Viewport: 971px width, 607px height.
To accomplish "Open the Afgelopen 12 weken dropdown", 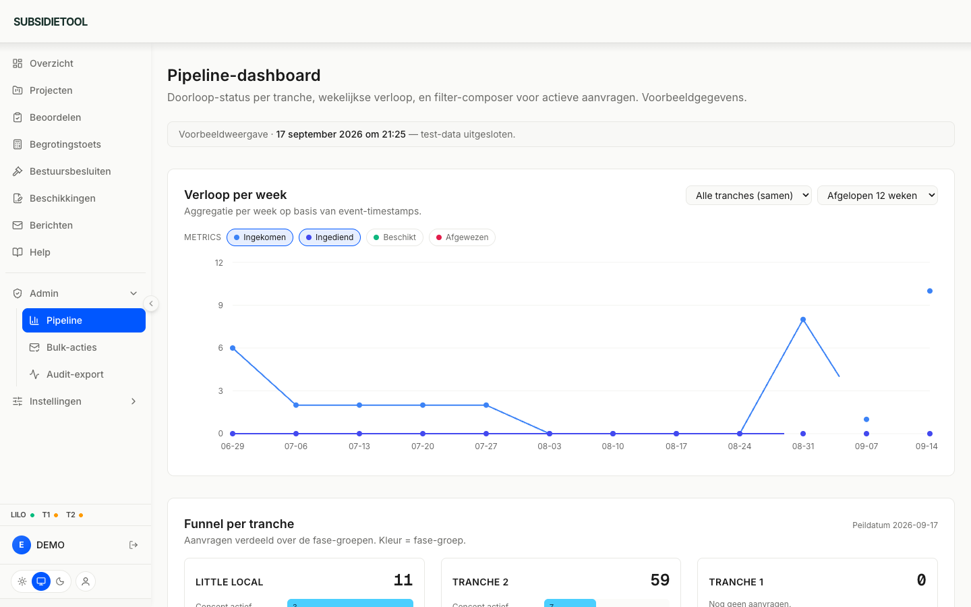I will coord(877,196).
